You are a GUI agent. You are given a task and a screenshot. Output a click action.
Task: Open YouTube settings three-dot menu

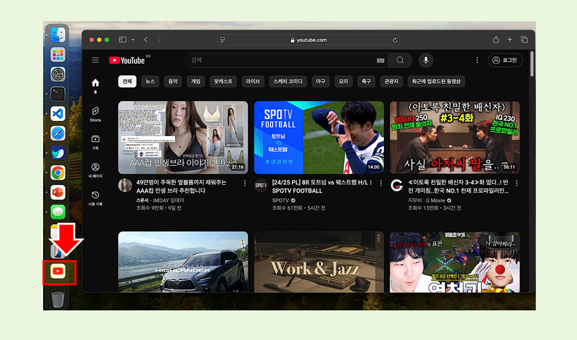tap(477, 60)
